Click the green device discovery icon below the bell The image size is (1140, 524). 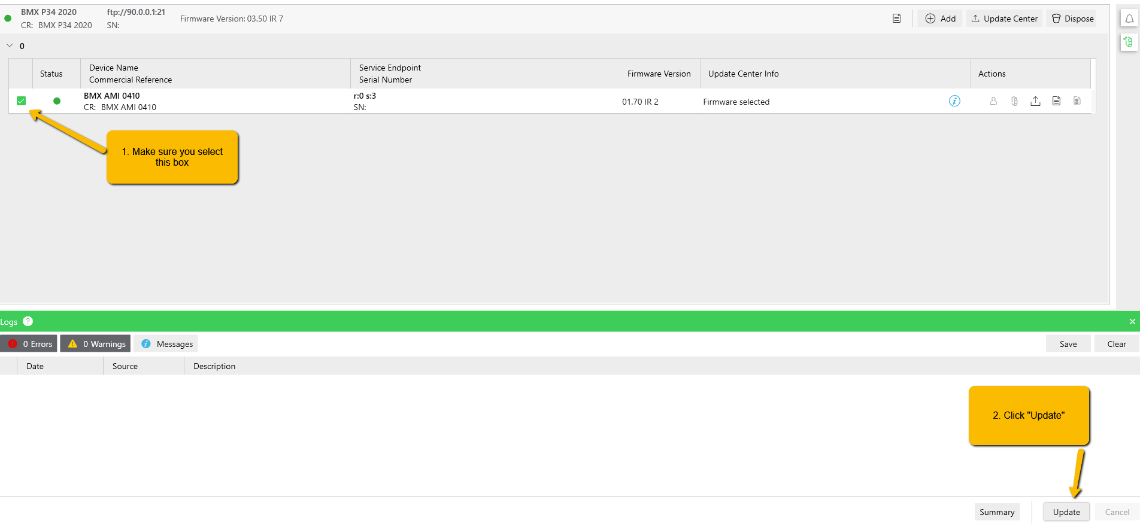click(x=1129, y=42)
